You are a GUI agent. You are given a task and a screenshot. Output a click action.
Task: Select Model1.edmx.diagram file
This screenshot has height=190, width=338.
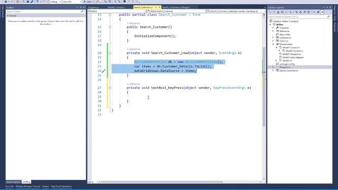[293, 58]
